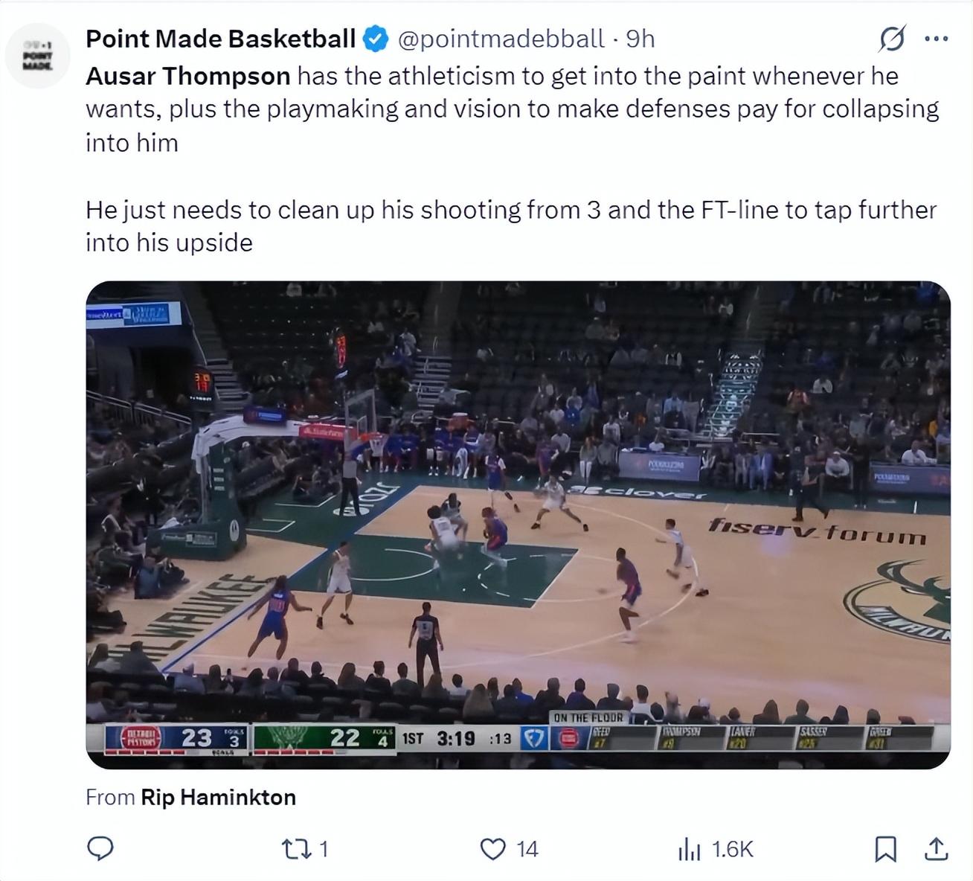
Task: Open the Point Made profile avatar
Action: click(x=37, y=56)
